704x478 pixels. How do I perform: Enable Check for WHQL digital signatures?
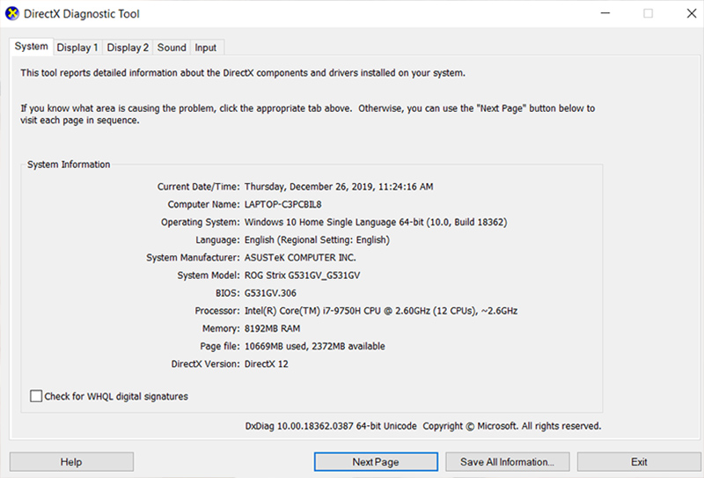36,396
